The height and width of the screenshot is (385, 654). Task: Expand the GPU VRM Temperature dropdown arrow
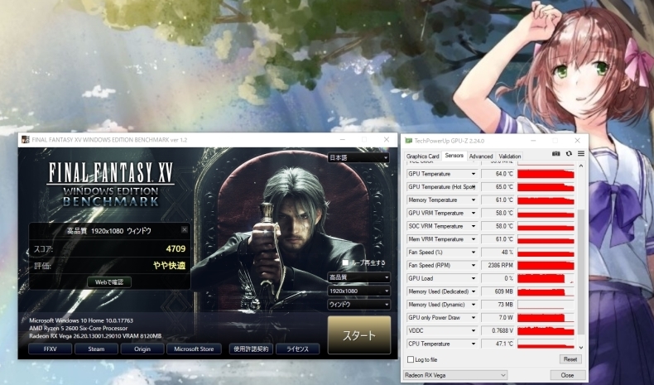[x=474, y=213]
